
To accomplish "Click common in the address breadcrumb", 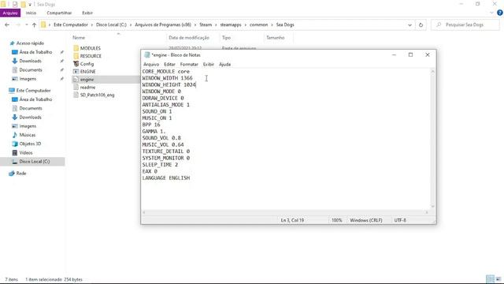I will (x=258, y=24).
